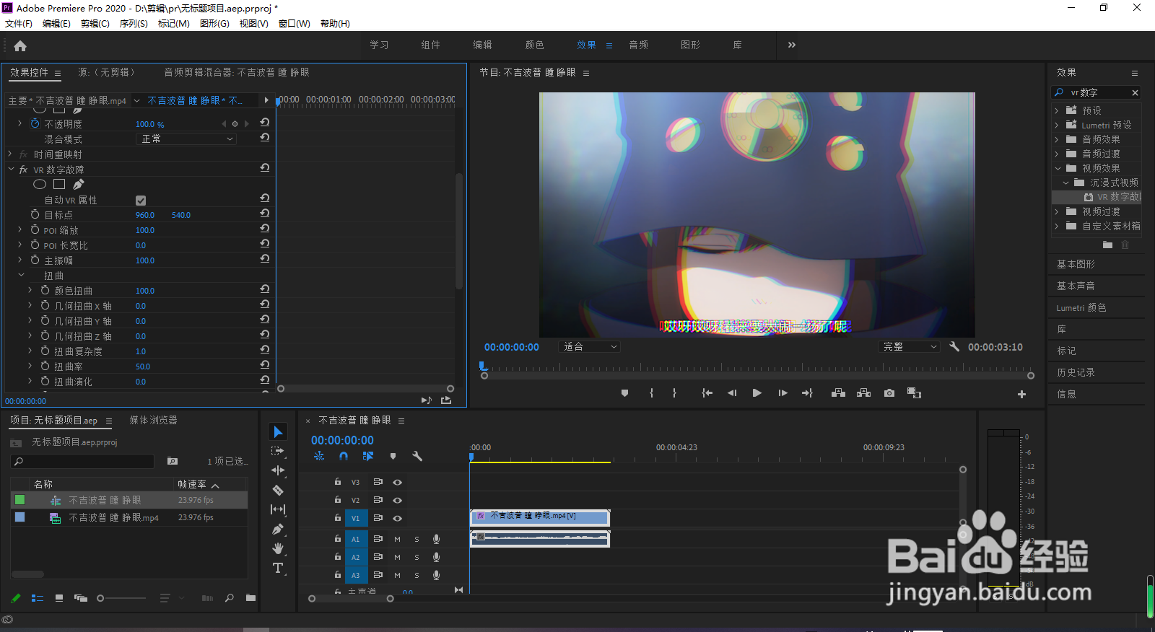Screen dimensions: 1155x632
Task: Create rectangle mask for VR digital glitch
Action: pyautogui.click(x=59, y=185)
